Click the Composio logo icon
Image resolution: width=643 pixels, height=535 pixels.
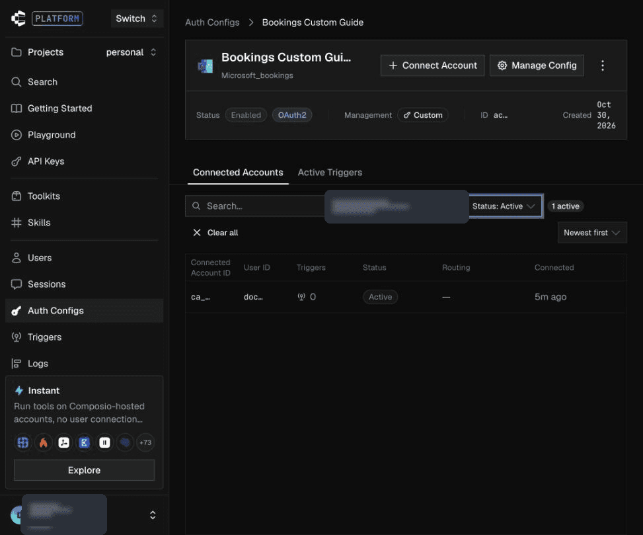pos(19,19)
